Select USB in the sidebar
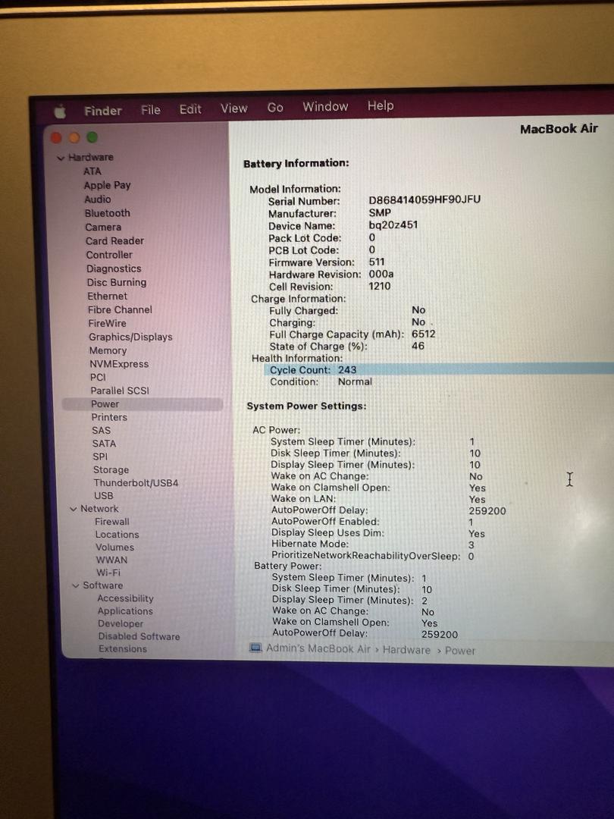 [103, 496]
